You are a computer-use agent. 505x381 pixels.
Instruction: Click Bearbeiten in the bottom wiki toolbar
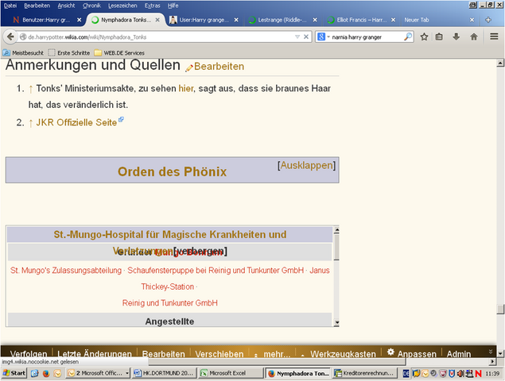tap(164, 354)
